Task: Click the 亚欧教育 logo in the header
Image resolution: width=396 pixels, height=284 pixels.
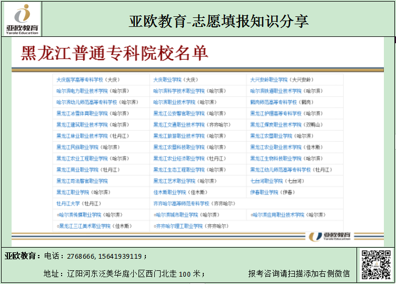Action: tap(22, 19)
